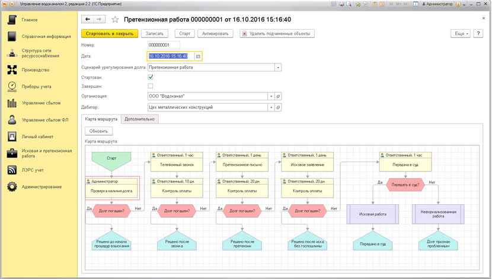Open calendar picker next to date field
This screenshot has height=279, width=492.
click(x=198, y=56)
